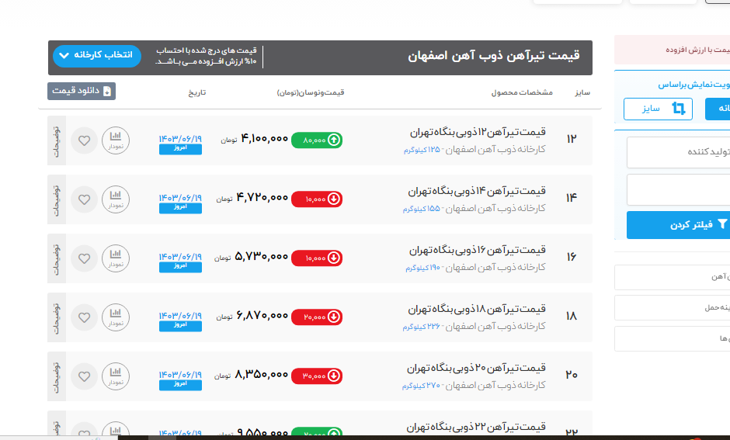This screenshot has width=730, height=440.
Task: Toggle the heart for size 14 beam
Action: (85, 199)
